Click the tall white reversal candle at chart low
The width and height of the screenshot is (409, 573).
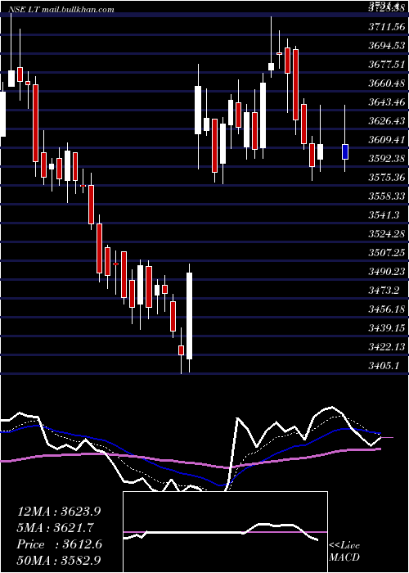pyautogui.click(x=189, y=316)
